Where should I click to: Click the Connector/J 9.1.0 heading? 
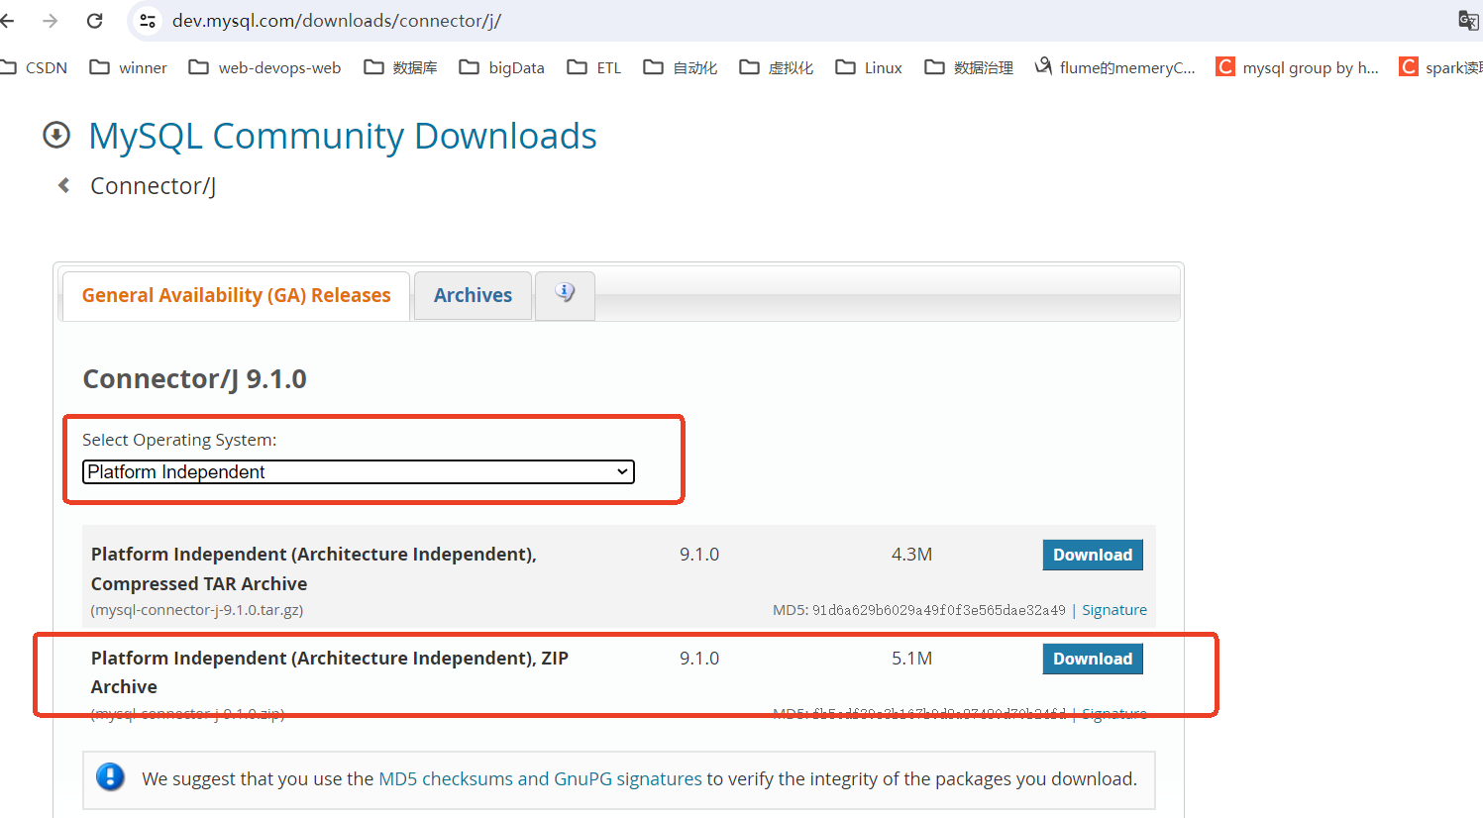click(x=194, y=379)
